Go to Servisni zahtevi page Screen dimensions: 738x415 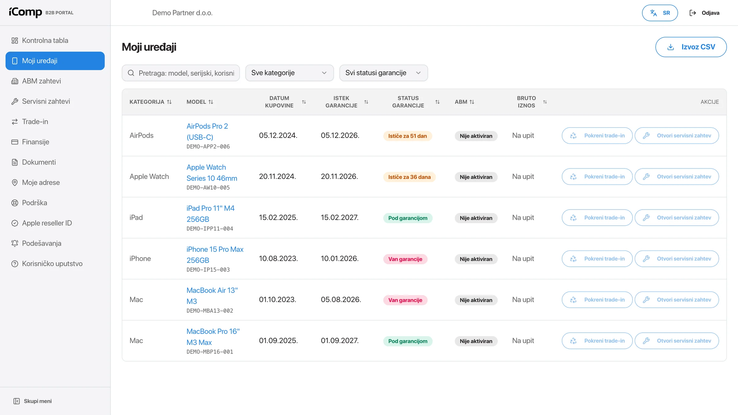point(55,101)
